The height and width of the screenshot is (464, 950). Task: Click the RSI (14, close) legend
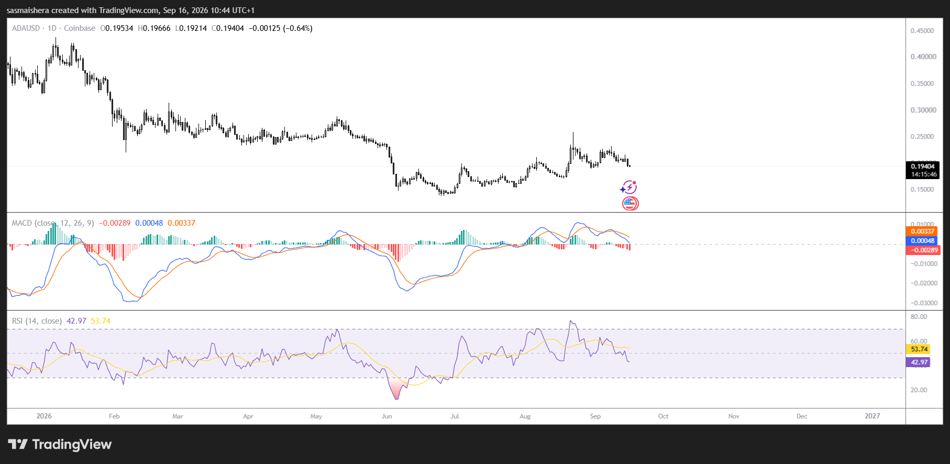[x=37, y=321]
